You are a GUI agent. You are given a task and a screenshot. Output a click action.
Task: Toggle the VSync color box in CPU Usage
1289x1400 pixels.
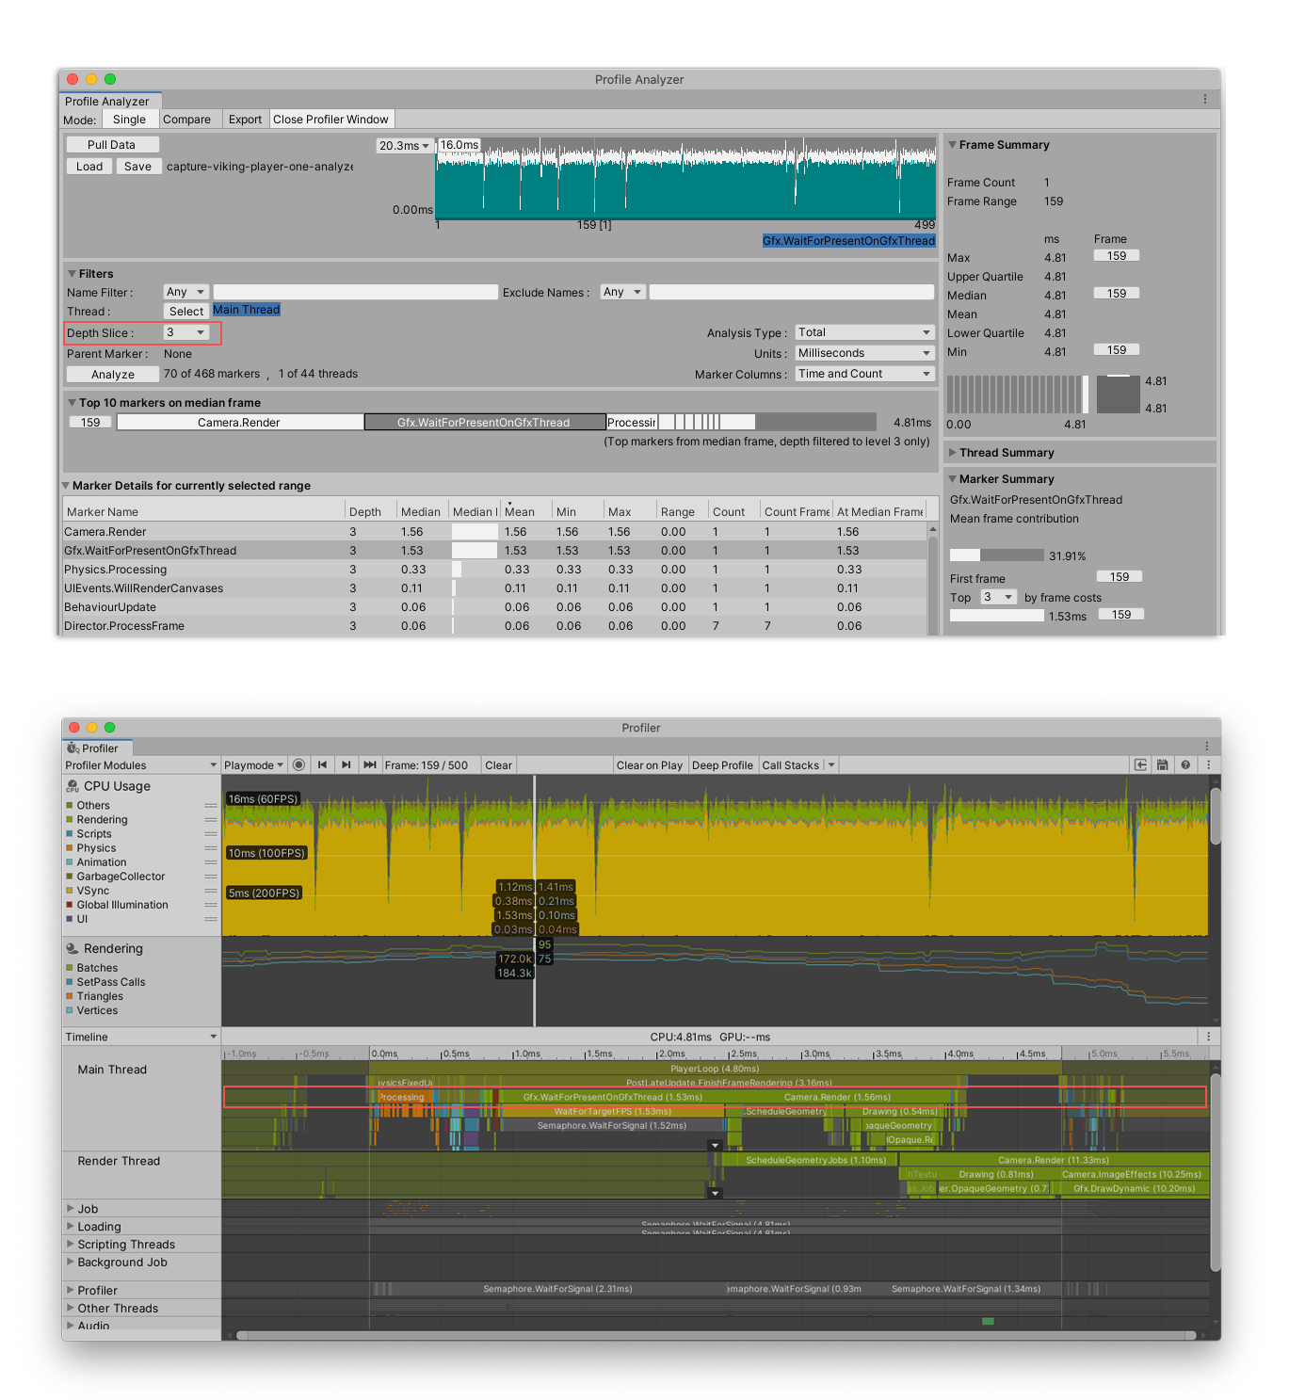70,891
